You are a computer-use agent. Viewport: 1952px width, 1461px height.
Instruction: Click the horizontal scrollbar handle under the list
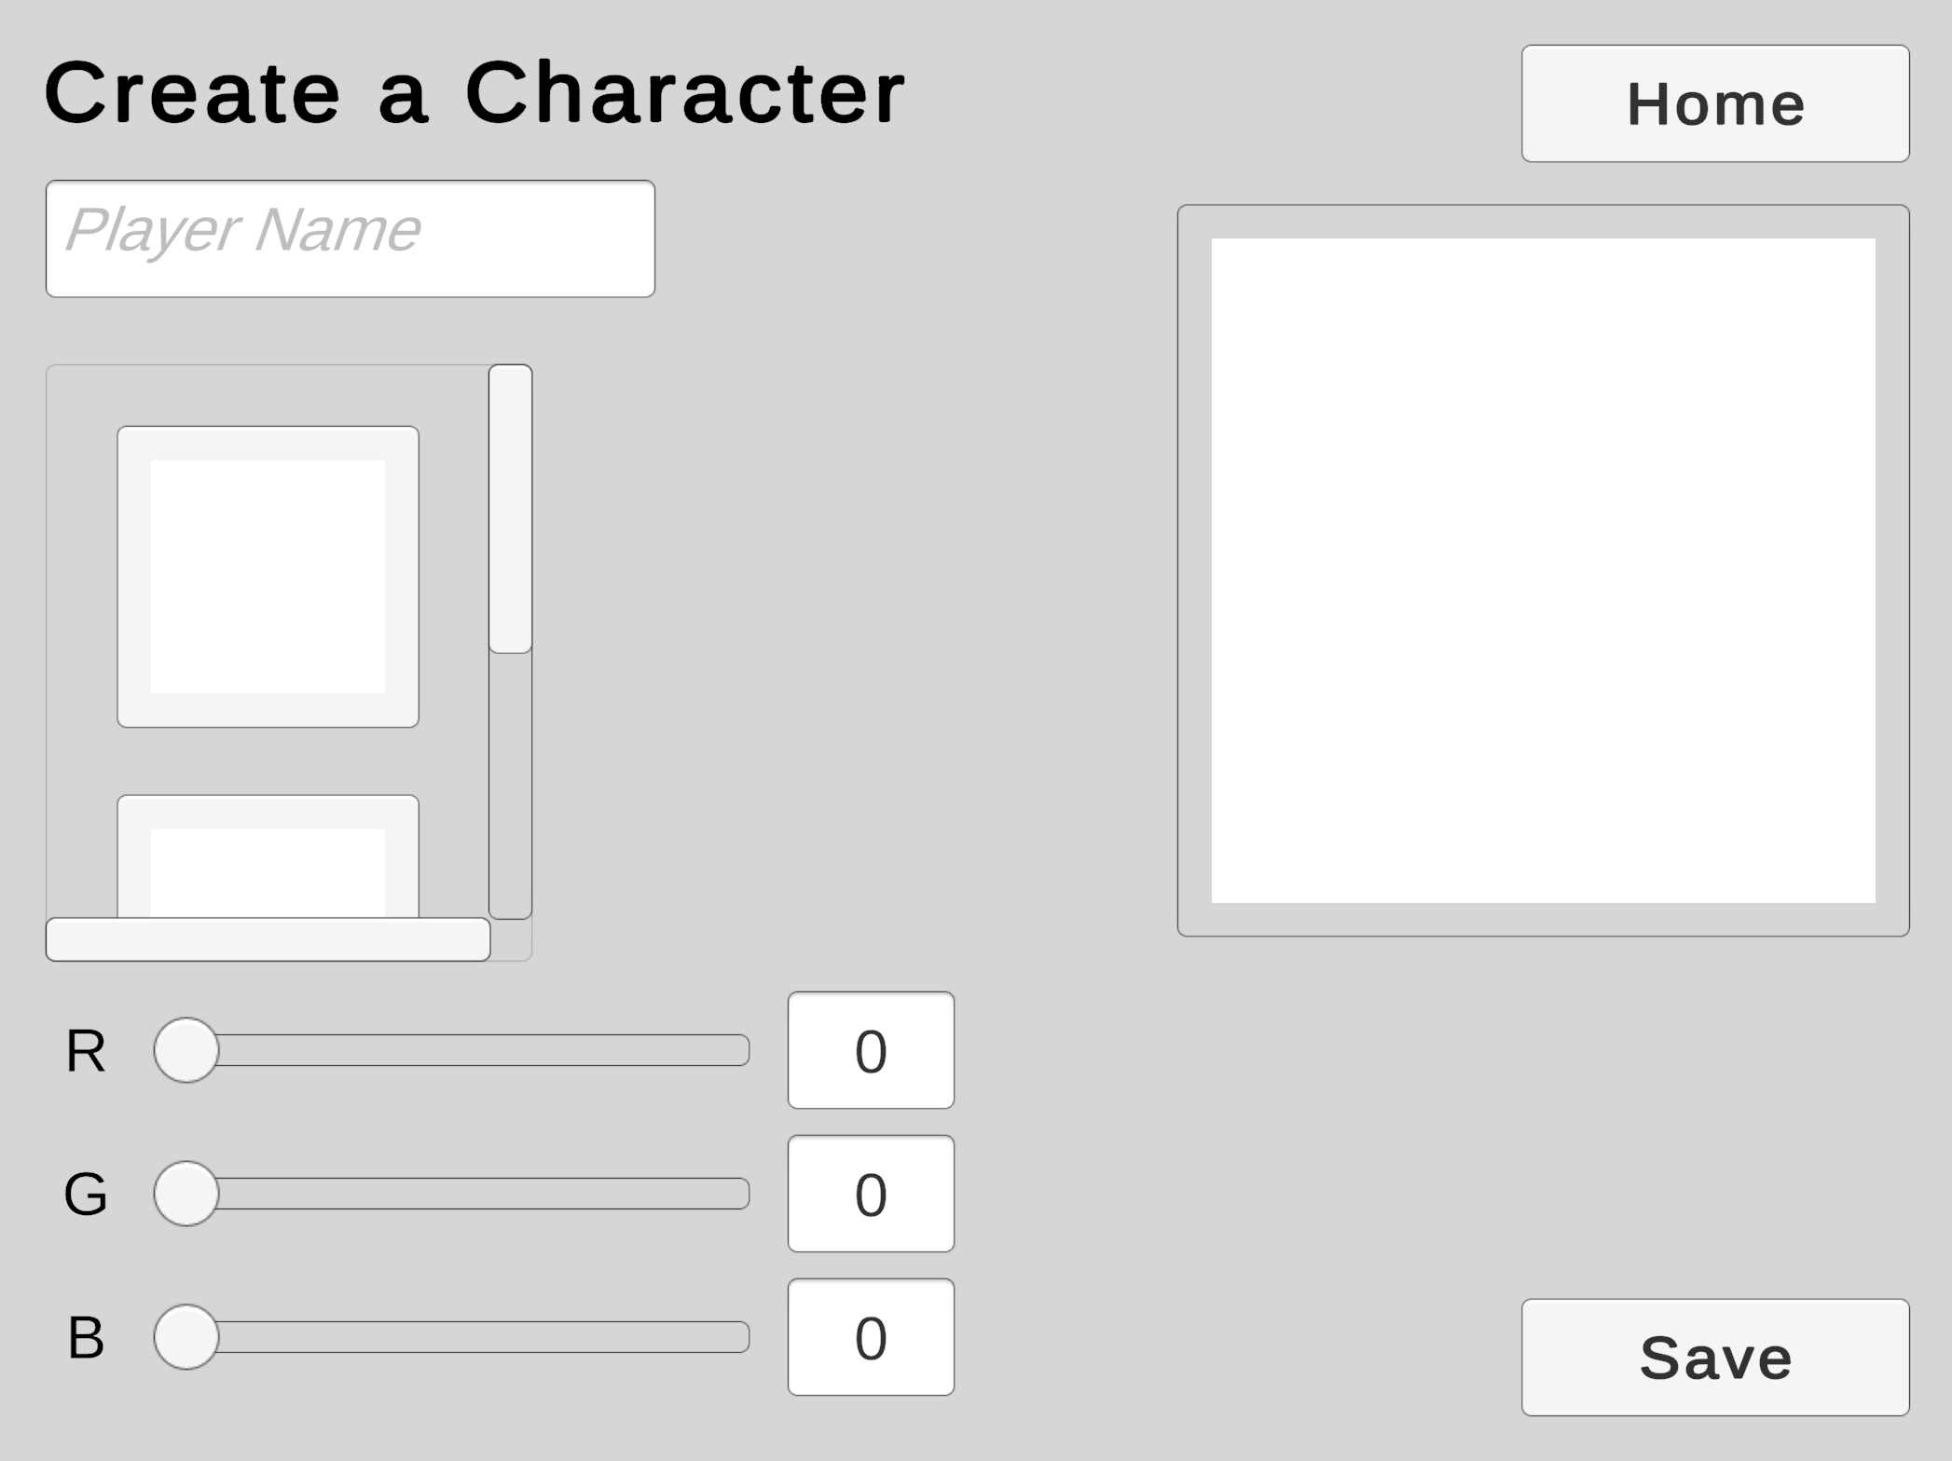coord(268,939)
